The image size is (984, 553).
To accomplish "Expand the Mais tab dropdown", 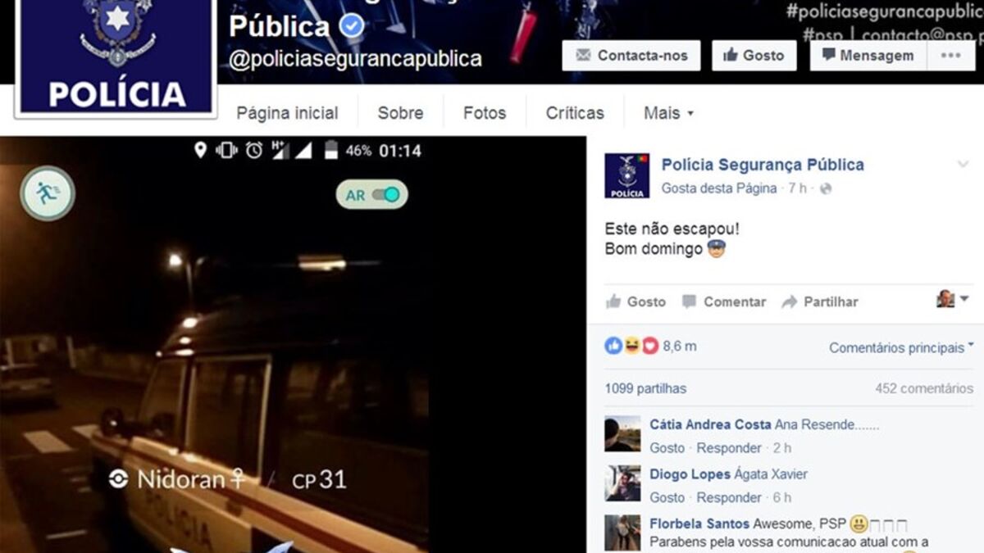I will tap(668, 113).
